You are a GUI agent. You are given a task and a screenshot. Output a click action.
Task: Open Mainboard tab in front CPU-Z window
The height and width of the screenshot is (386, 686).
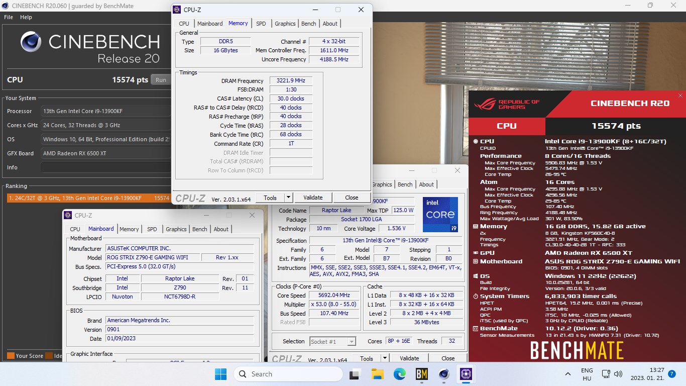point(210,24)
